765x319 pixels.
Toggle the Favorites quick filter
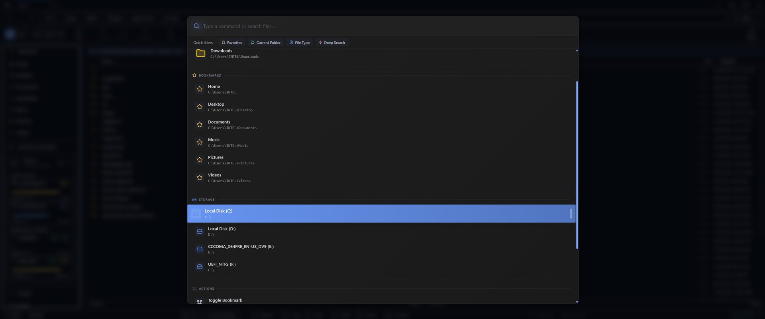[x=232, y=43]
